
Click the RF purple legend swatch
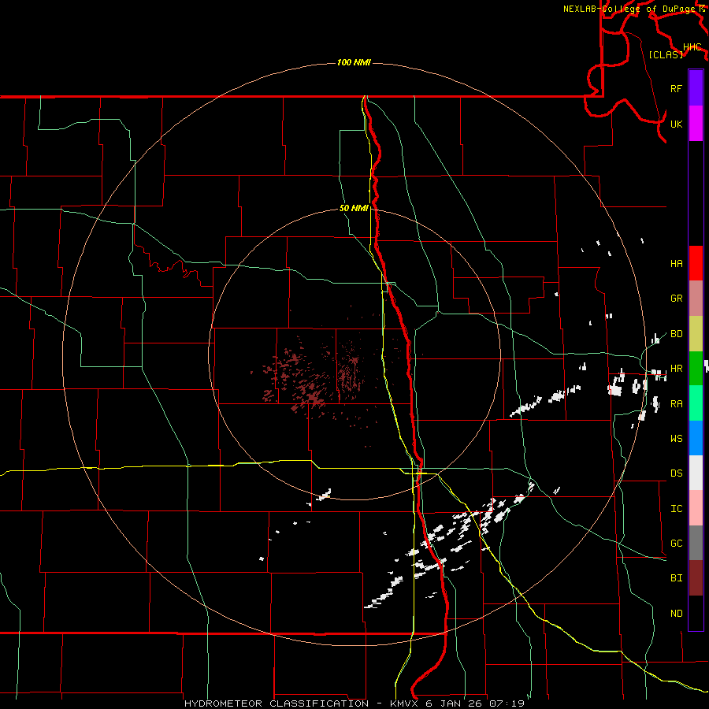pyautogui.click(x=696, y=88)
